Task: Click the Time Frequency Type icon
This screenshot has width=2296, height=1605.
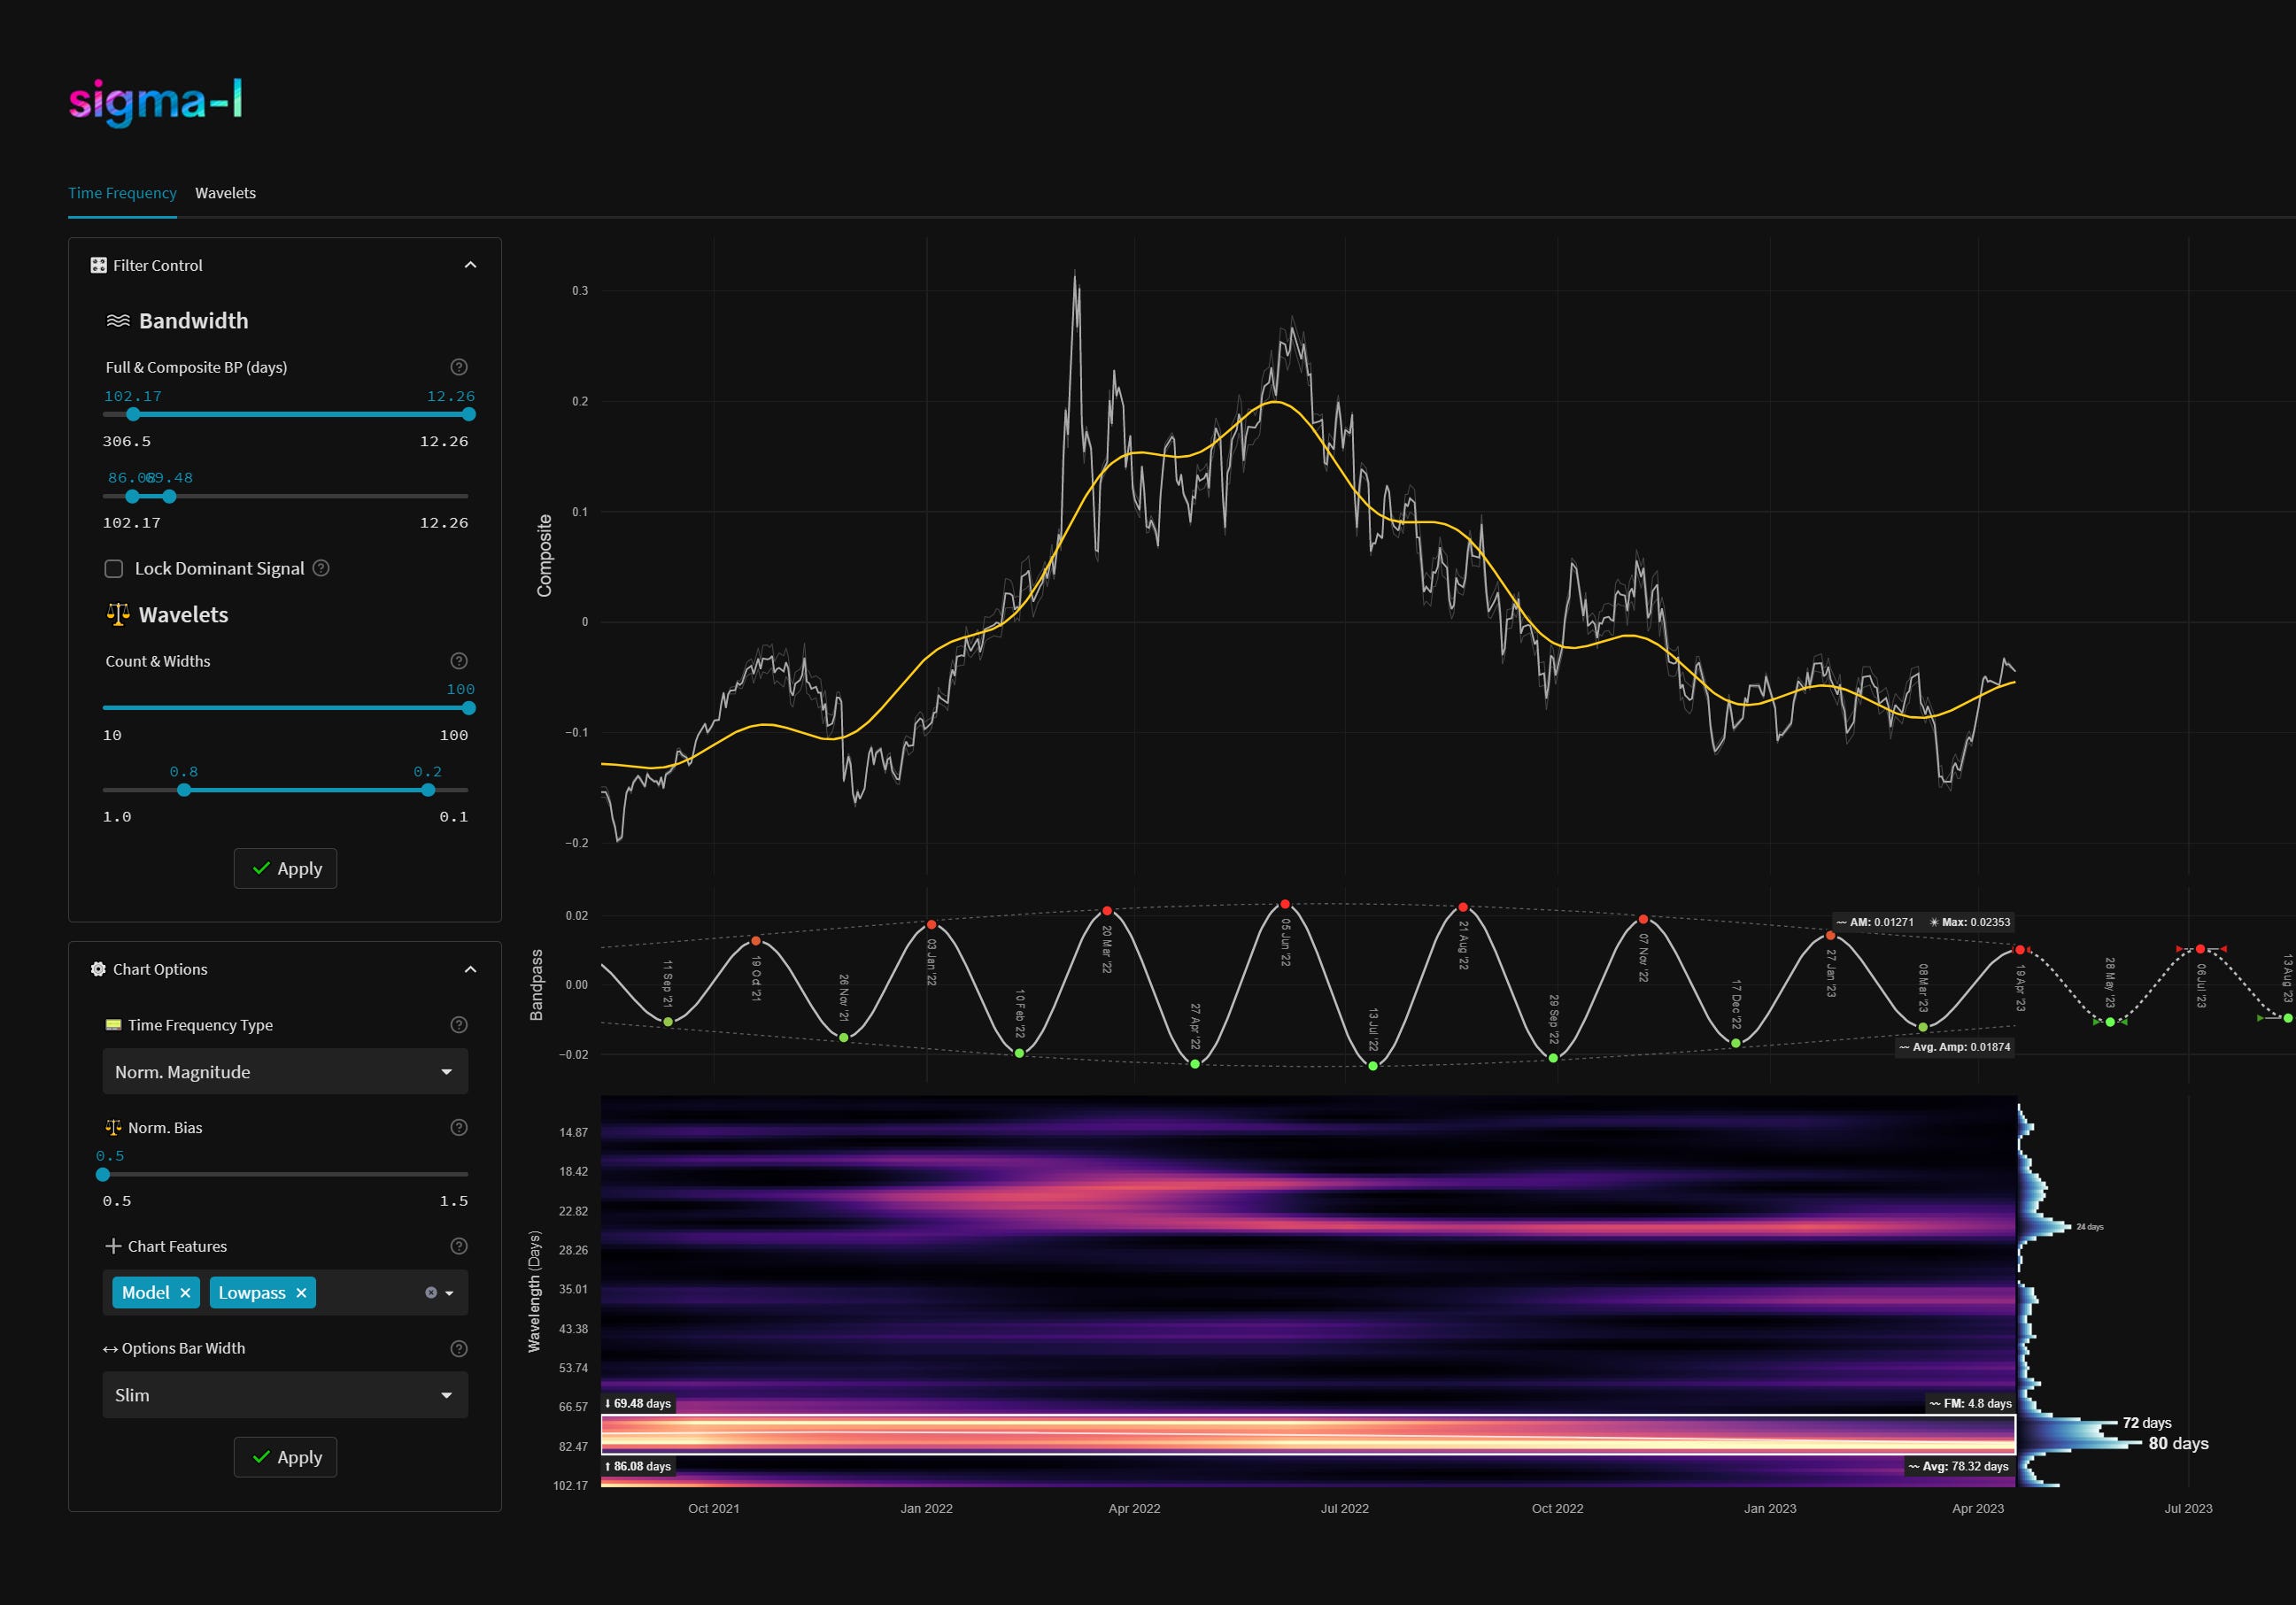Action: click(113, 1025)
